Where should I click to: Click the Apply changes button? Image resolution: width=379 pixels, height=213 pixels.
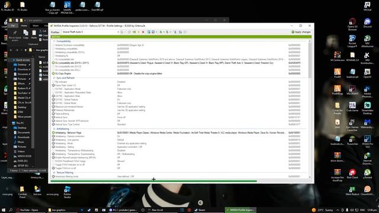[301, 32]
